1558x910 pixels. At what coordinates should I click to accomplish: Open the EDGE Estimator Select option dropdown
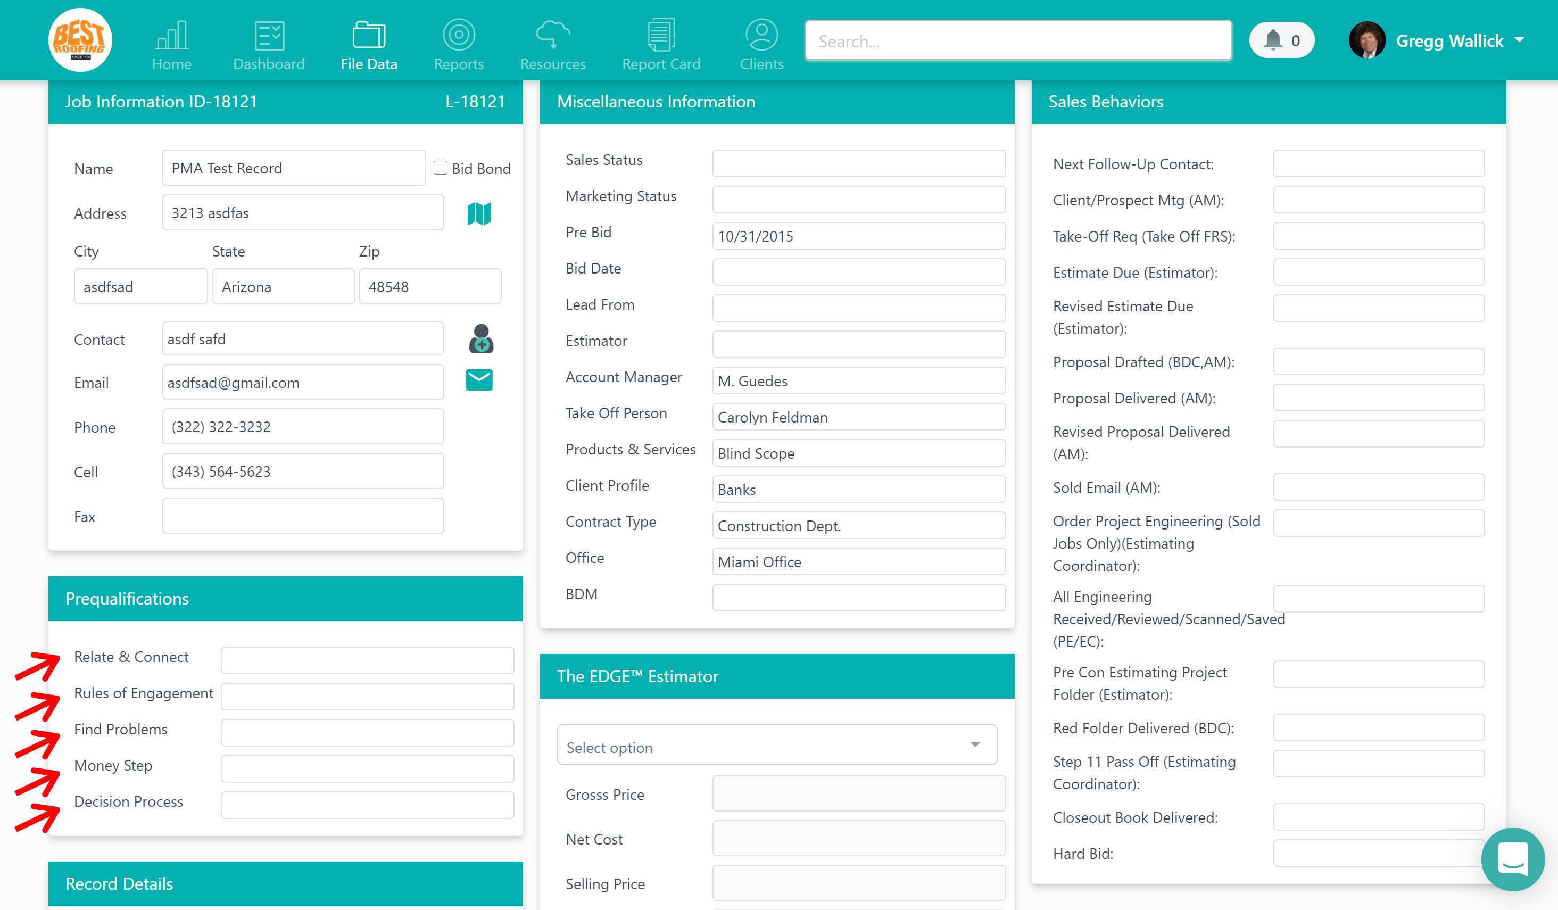coord(777,745)
